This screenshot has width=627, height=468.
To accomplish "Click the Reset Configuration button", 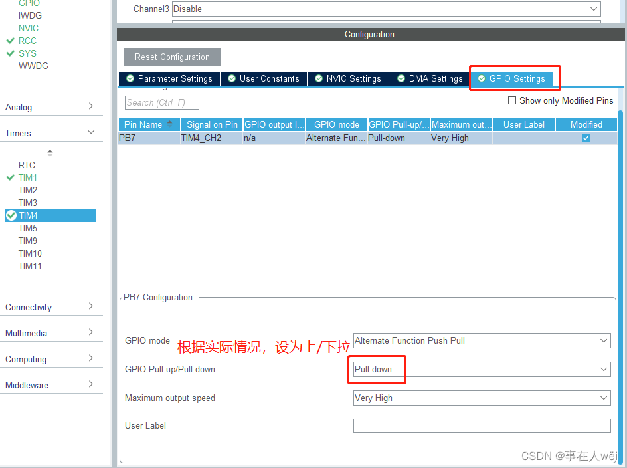I will point(172,57).
